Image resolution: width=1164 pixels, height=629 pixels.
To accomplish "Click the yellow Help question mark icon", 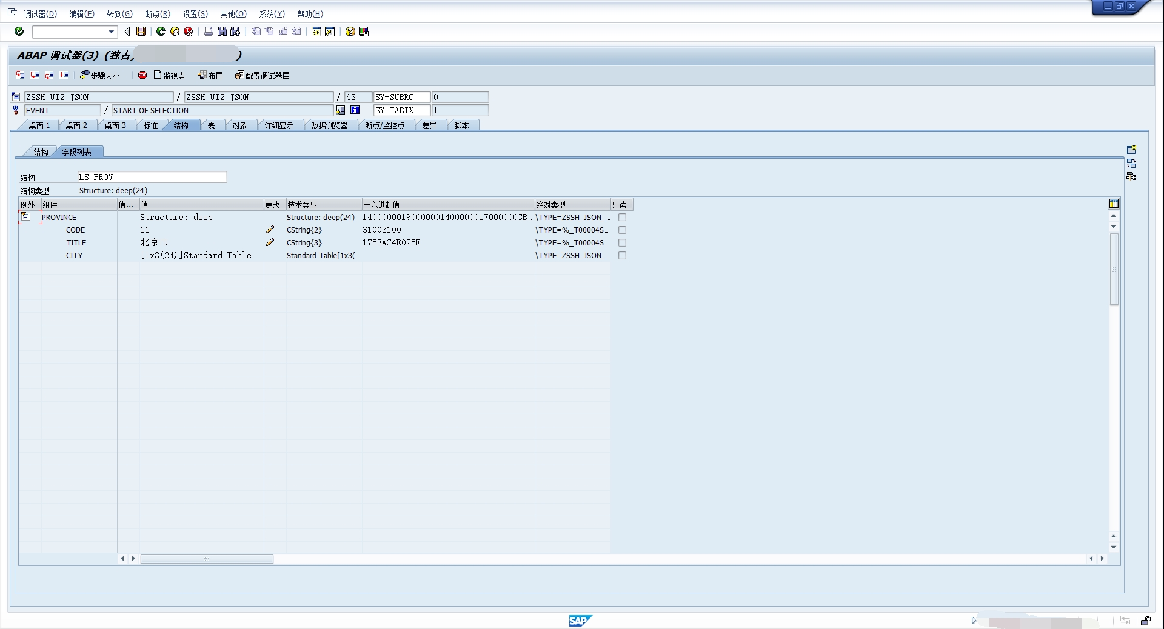I will pos(350,32).
